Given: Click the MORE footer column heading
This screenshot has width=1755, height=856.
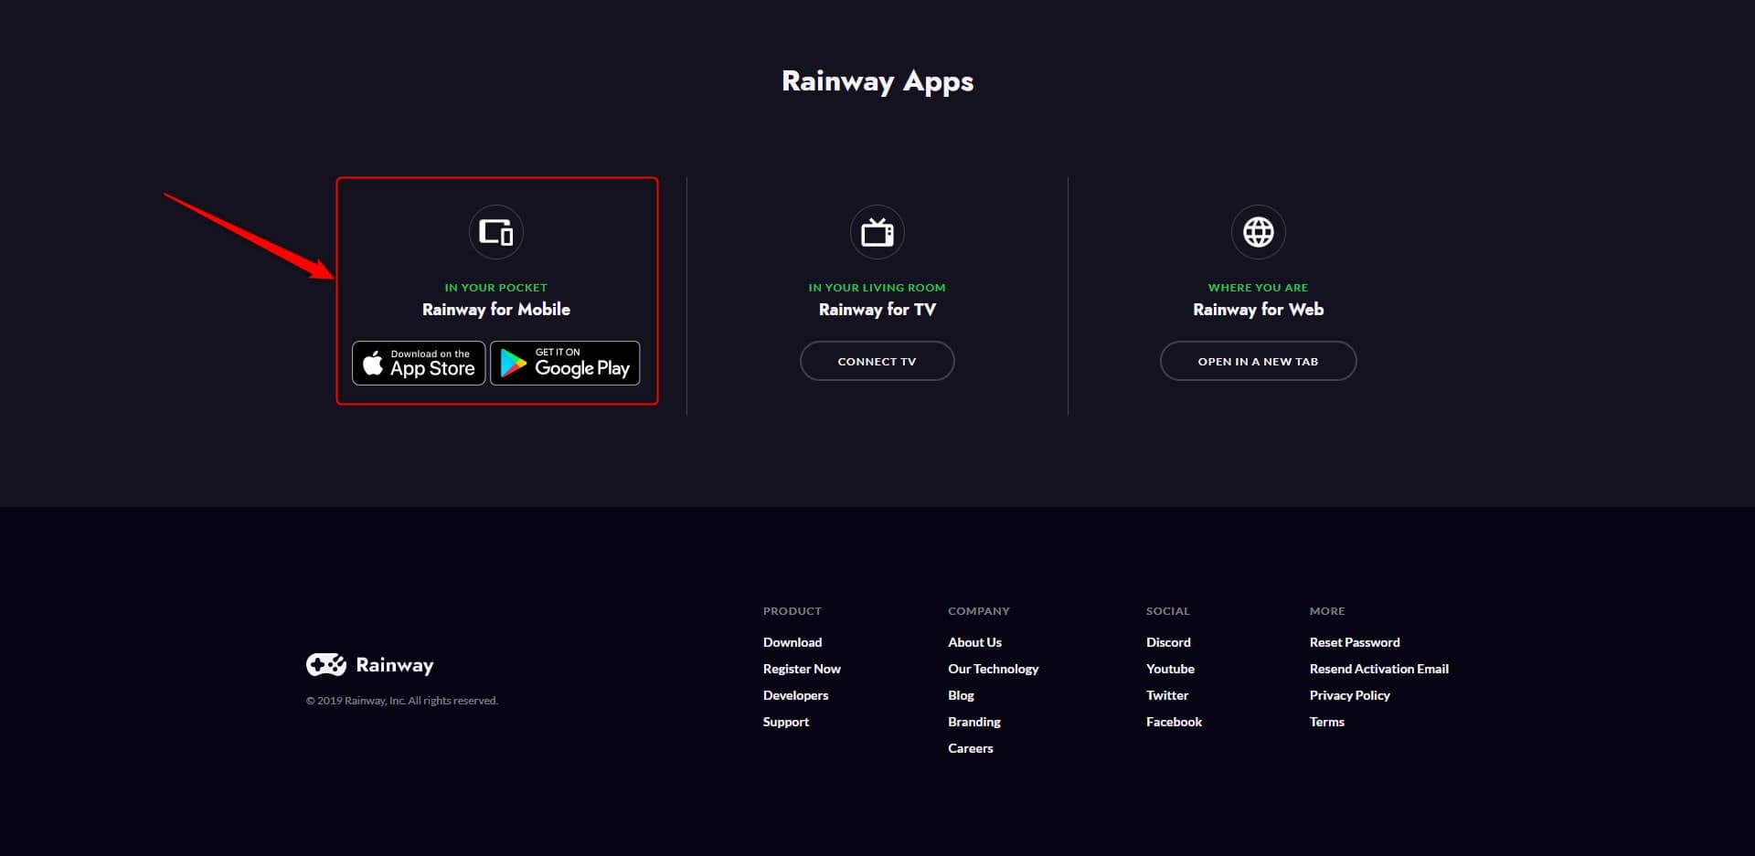Looking at the screenshot, I should pyautogui.click(x=1327, y=611).
